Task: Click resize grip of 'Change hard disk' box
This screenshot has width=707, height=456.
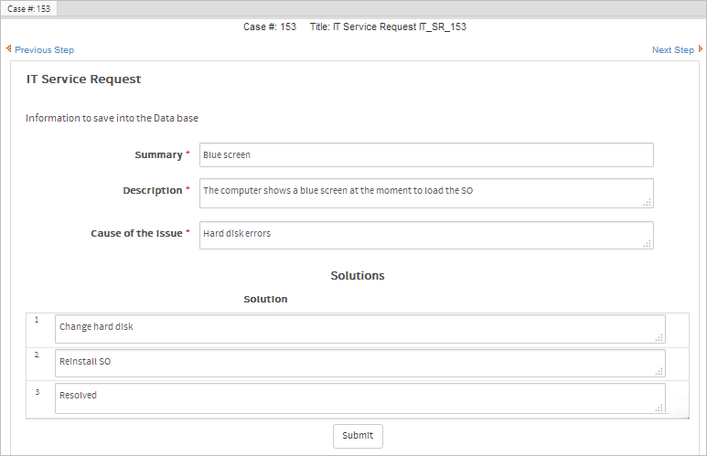Action: 659,337
